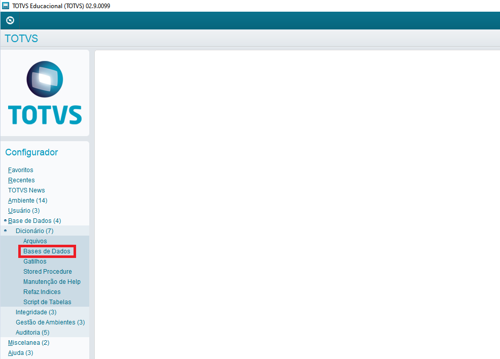Open Stored Procedure item
500x359 pixels.
(48, 272)
